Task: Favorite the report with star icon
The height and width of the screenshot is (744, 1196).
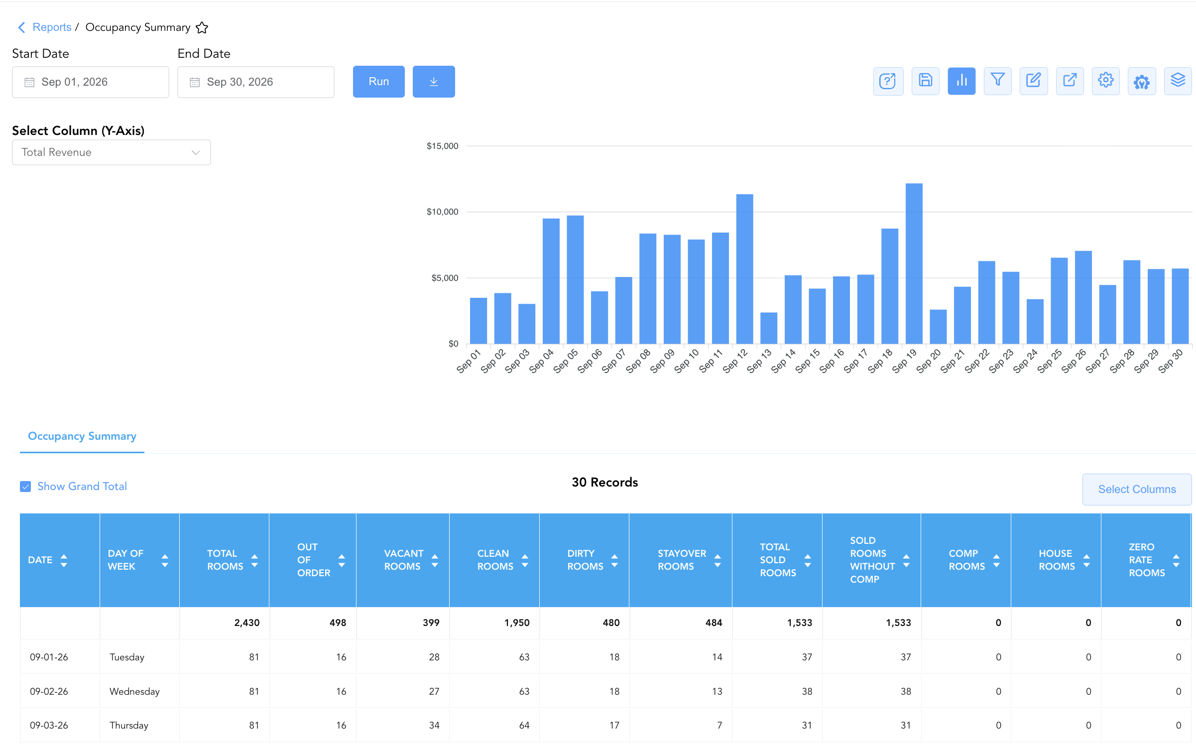Action: coord(202,27)
